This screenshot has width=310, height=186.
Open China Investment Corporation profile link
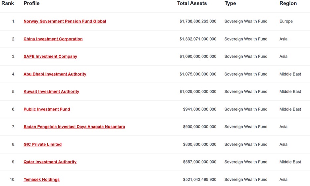(53, 39)
